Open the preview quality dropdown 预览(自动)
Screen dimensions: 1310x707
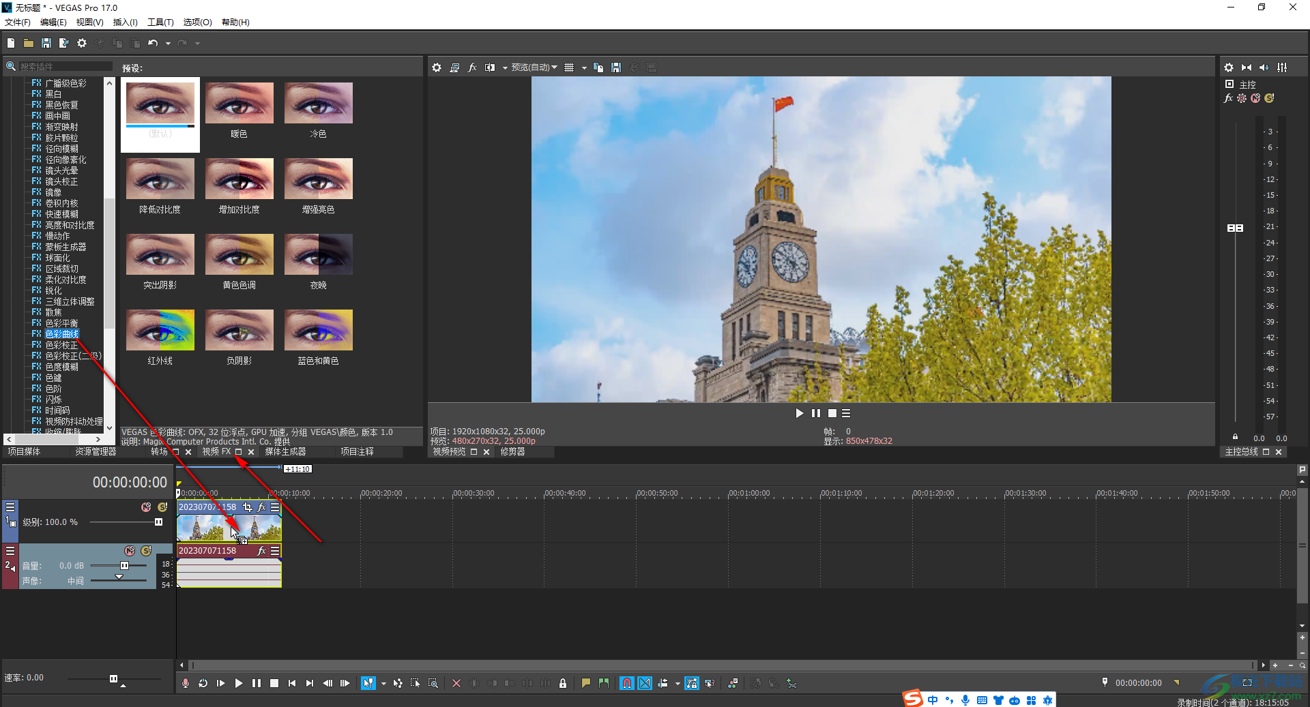click(x=534, y=67)
